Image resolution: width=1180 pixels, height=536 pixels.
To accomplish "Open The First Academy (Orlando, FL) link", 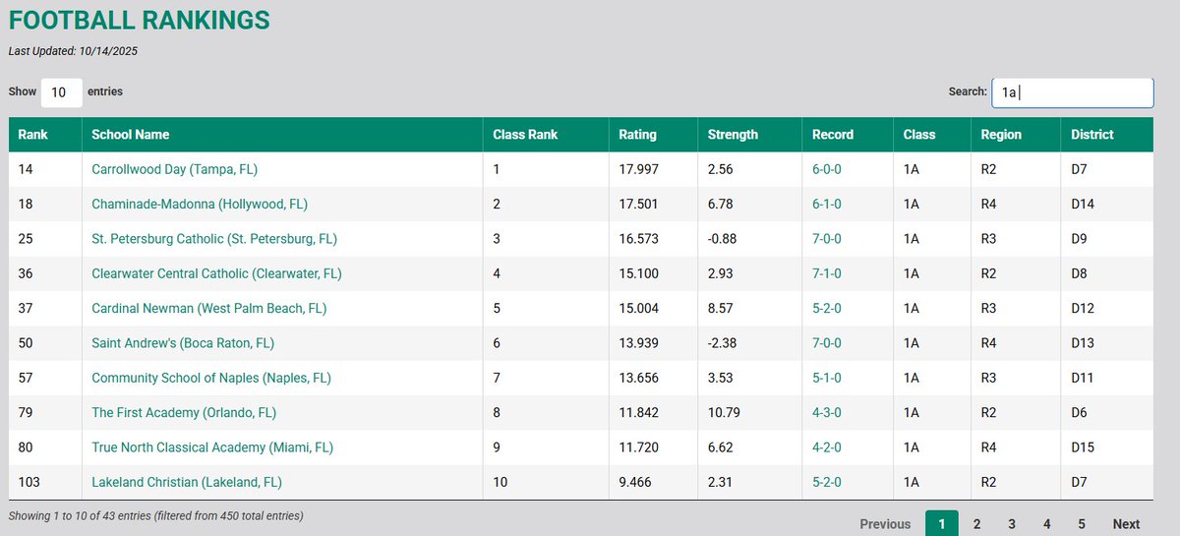I will pyautogui.click(x=184, y=412).
